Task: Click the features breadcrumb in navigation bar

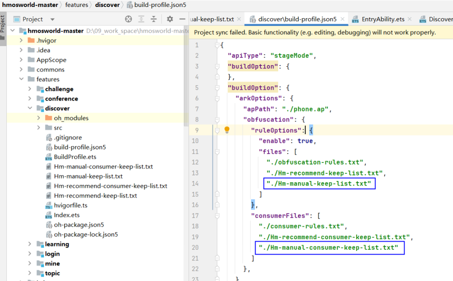Action: (76, 5)
